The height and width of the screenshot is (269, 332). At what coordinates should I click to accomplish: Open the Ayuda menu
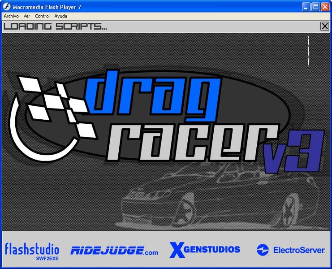pos(60,16)
